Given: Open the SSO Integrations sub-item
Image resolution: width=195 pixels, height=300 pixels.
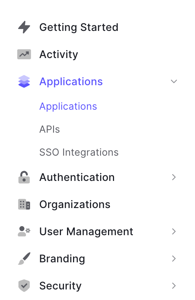Looking at the screenshot, I should [79, 153].
